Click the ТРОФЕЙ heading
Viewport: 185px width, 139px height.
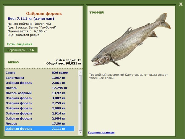point(97,12)
